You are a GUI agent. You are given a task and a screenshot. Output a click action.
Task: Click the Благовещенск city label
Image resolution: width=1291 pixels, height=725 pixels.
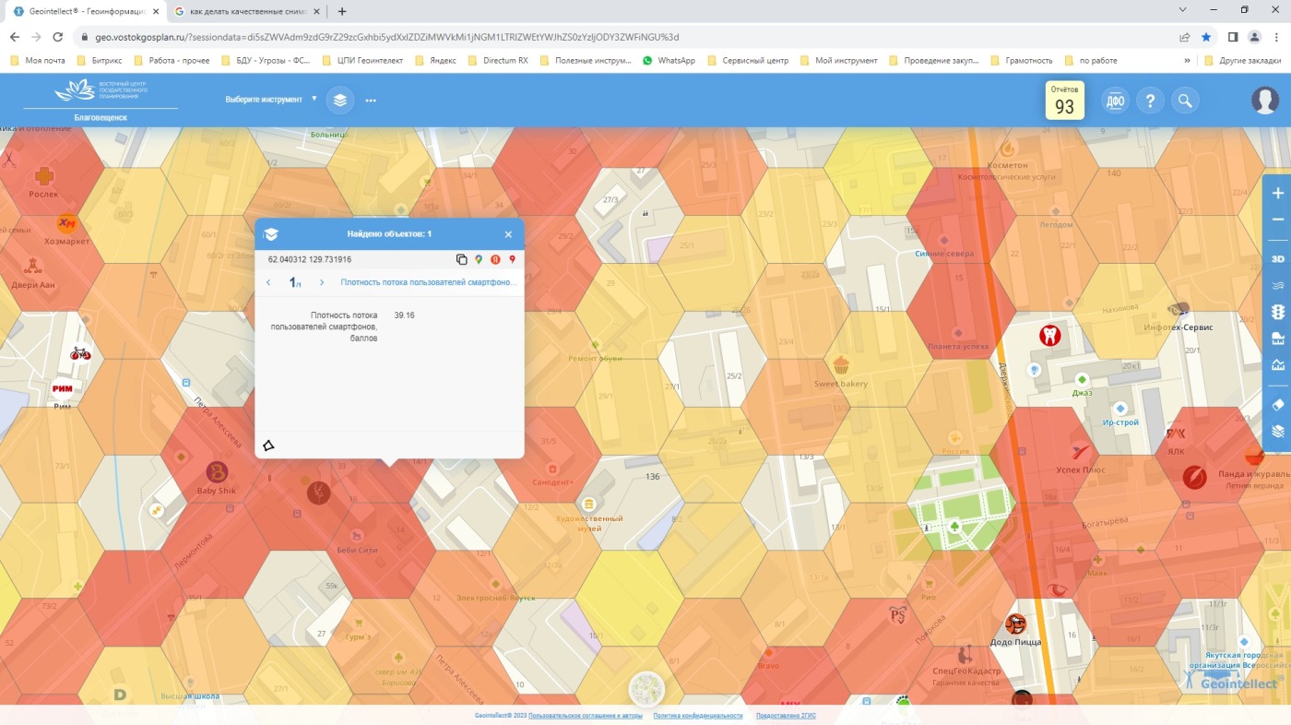(x=101, y=118)
